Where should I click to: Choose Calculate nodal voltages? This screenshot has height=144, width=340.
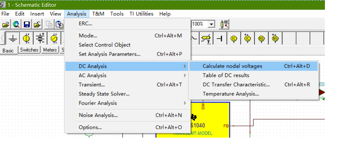click(232, 66)
